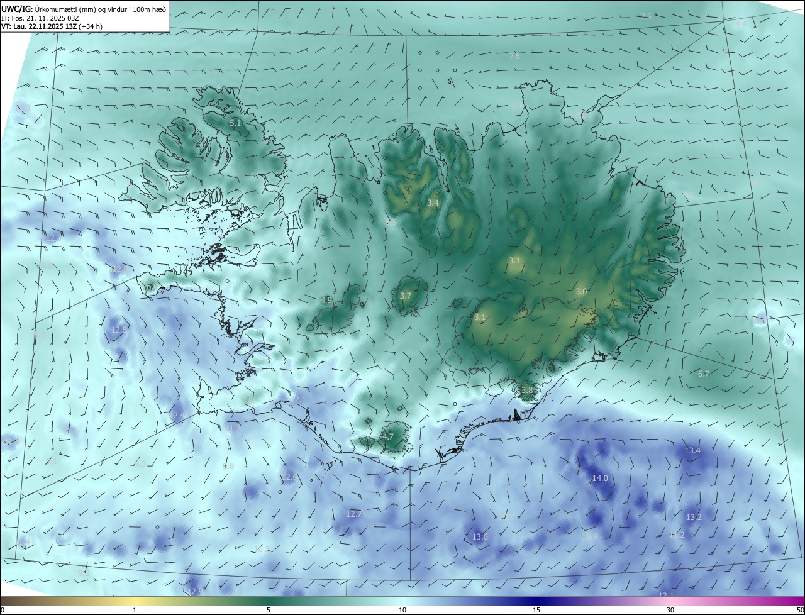Click the 10 label on the colour scale
The image size is (805, 615).
click(402, 610)
